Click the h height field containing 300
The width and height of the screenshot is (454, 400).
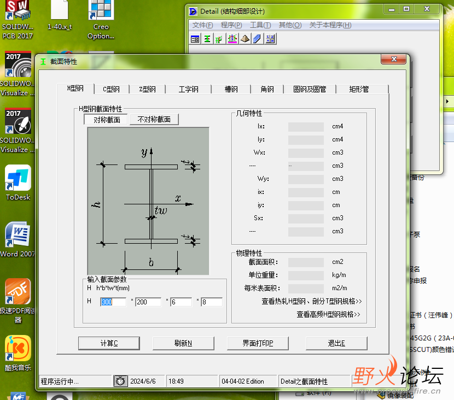[x=113, y=302]
